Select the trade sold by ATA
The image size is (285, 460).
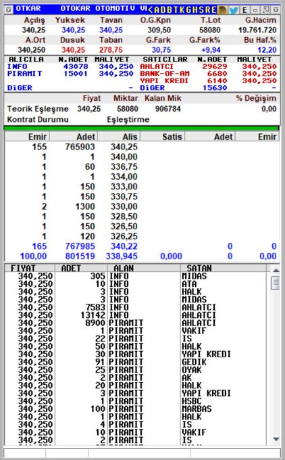pyautogui.click(x=136, y=283)
